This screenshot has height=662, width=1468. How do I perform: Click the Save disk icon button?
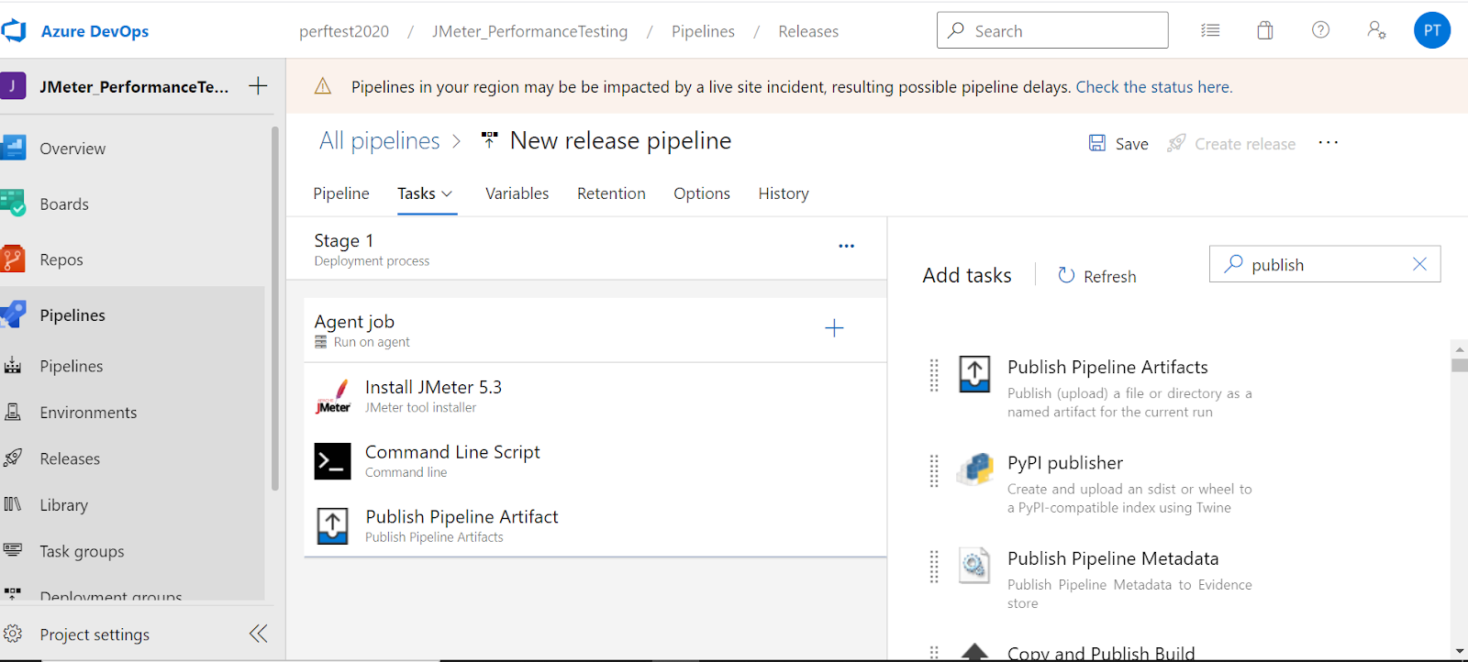tap(1118, 144)
